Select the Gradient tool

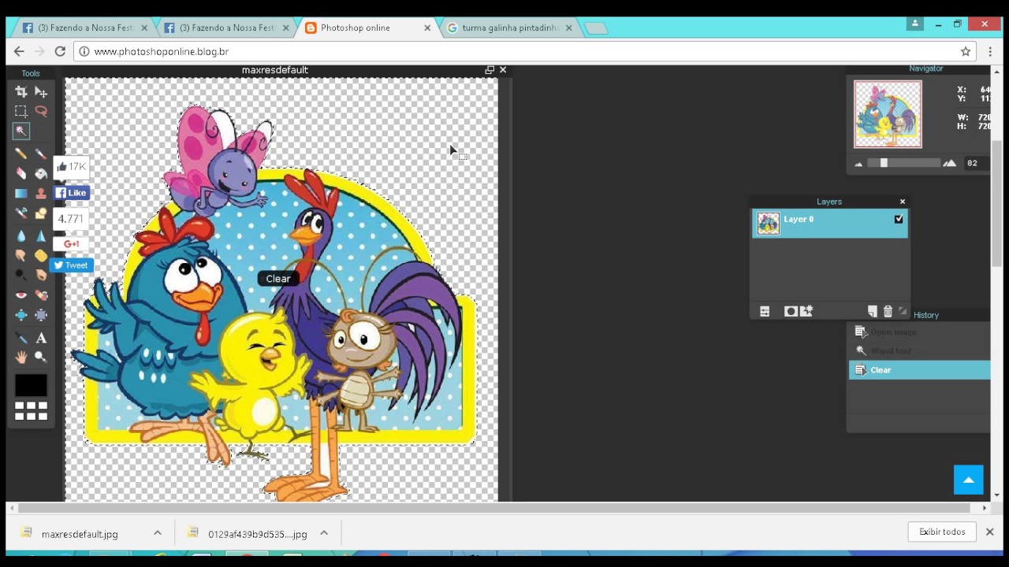click(21, 193)
